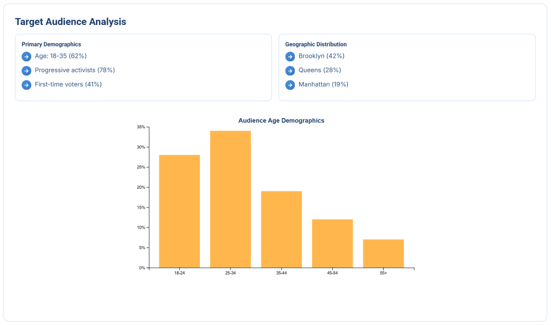Click the Brooklyn (42%) text

[x=321, y=56]
